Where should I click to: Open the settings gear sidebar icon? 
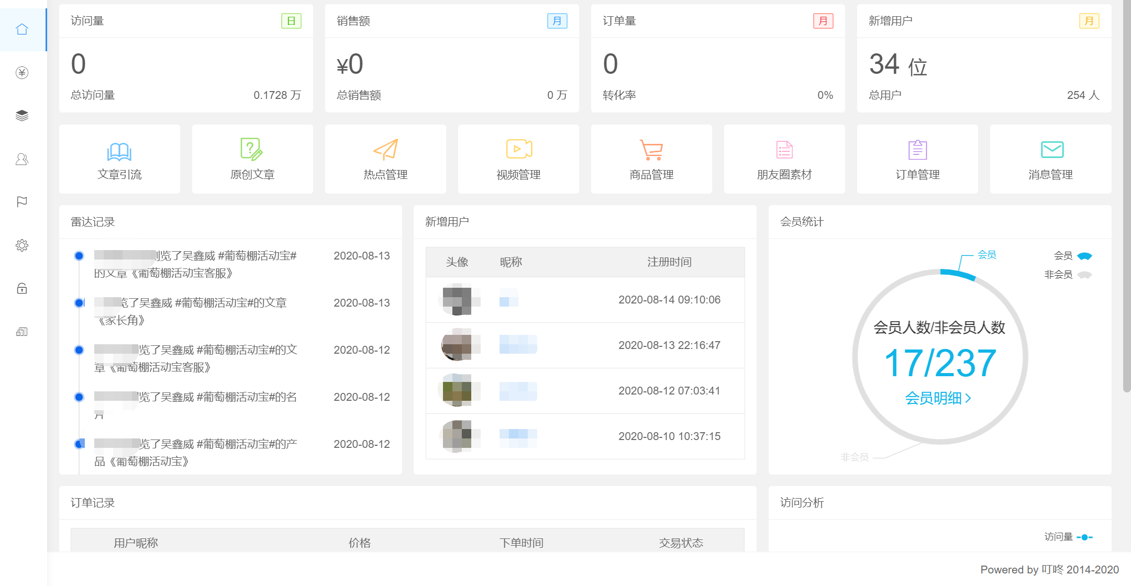pos(22,245)
